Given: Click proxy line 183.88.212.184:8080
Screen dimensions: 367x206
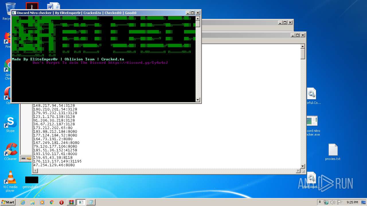Looking at the screenshot, I should coord(55,132).
